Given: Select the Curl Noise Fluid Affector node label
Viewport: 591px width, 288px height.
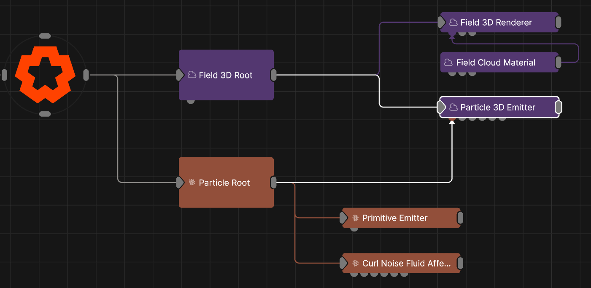Looking at the screenshot, I should tap(407, 264).
